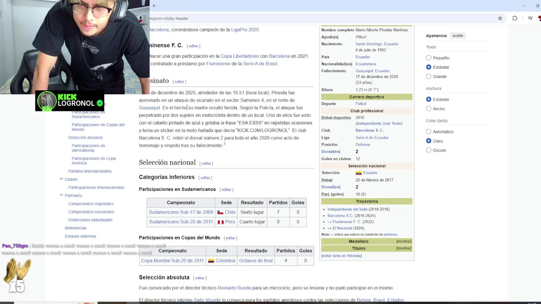
Task: Go to Selección absoluta in sidebar
Action: point(85,138)
